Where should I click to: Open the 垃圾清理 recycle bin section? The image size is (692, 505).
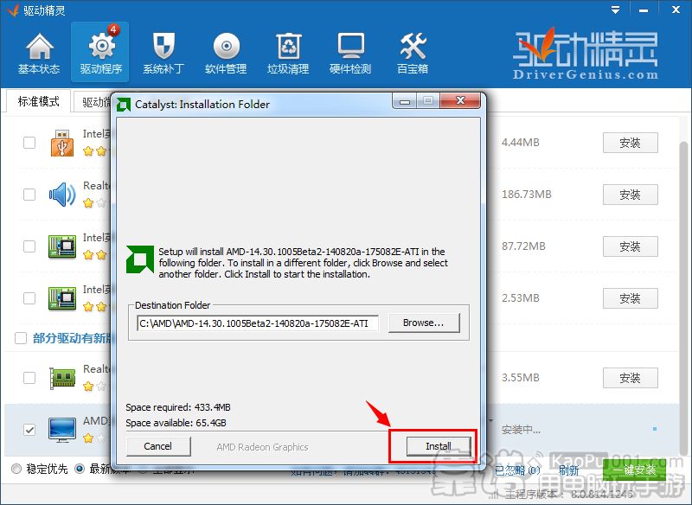(x=288, y=53)
